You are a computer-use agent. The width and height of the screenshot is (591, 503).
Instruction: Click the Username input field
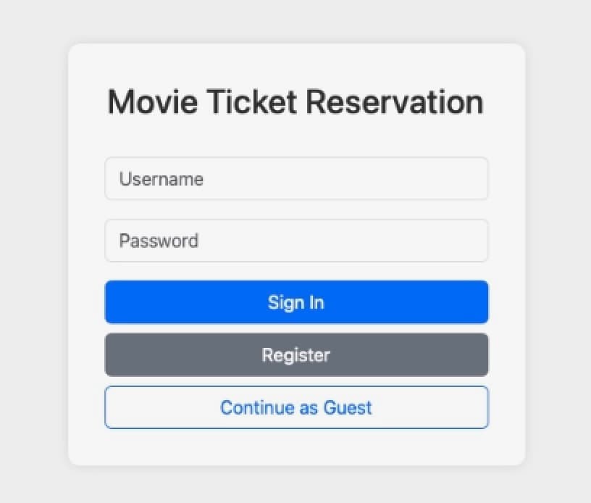[x=296, y=178]
